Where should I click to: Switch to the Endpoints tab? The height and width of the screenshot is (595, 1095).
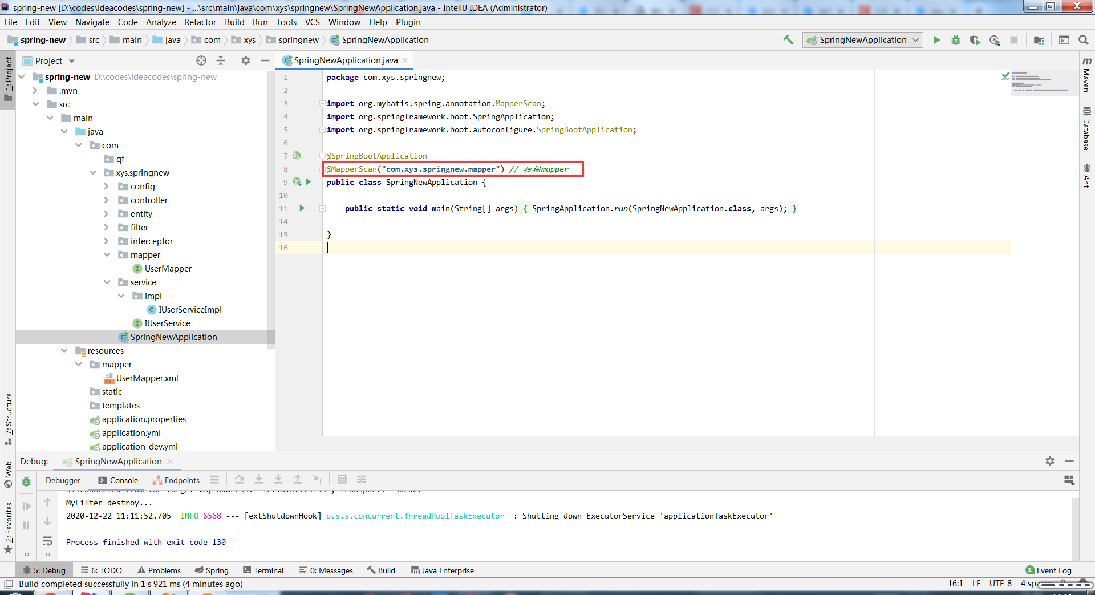[176, 480]
